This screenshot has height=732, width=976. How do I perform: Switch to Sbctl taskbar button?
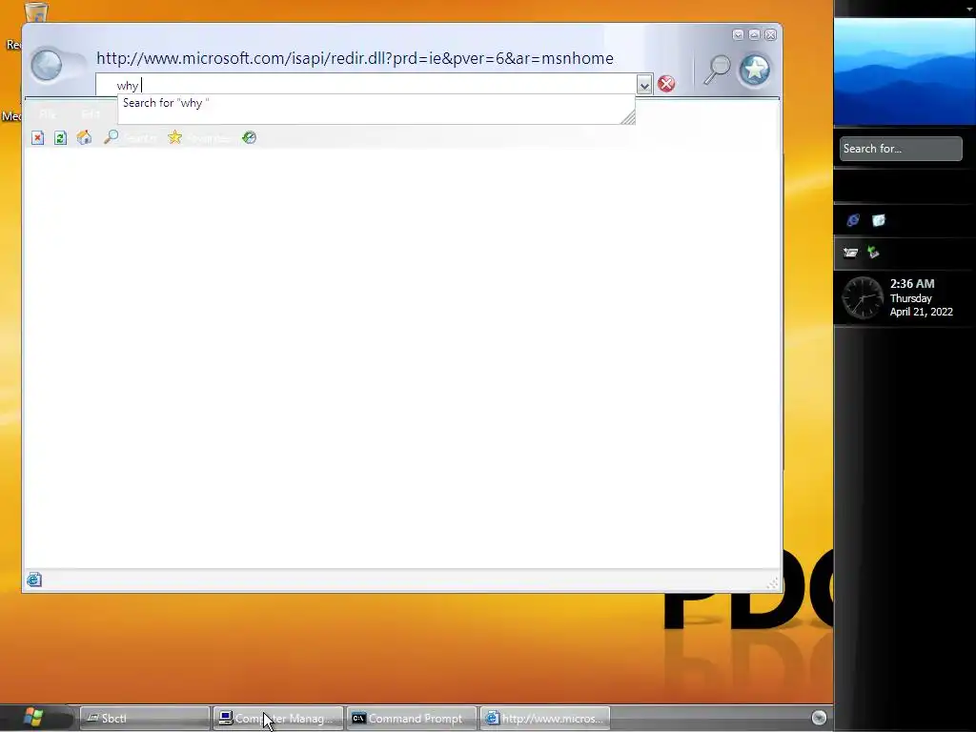point(145,719)
